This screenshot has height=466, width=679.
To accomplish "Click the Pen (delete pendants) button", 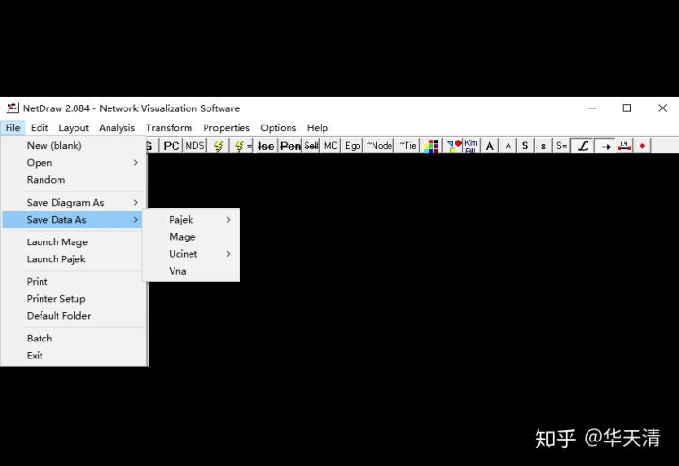I will (290, 146).
